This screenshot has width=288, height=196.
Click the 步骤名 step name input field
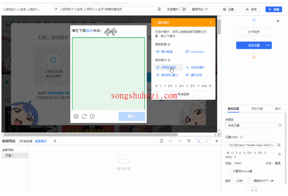click(x=251, y=125)
